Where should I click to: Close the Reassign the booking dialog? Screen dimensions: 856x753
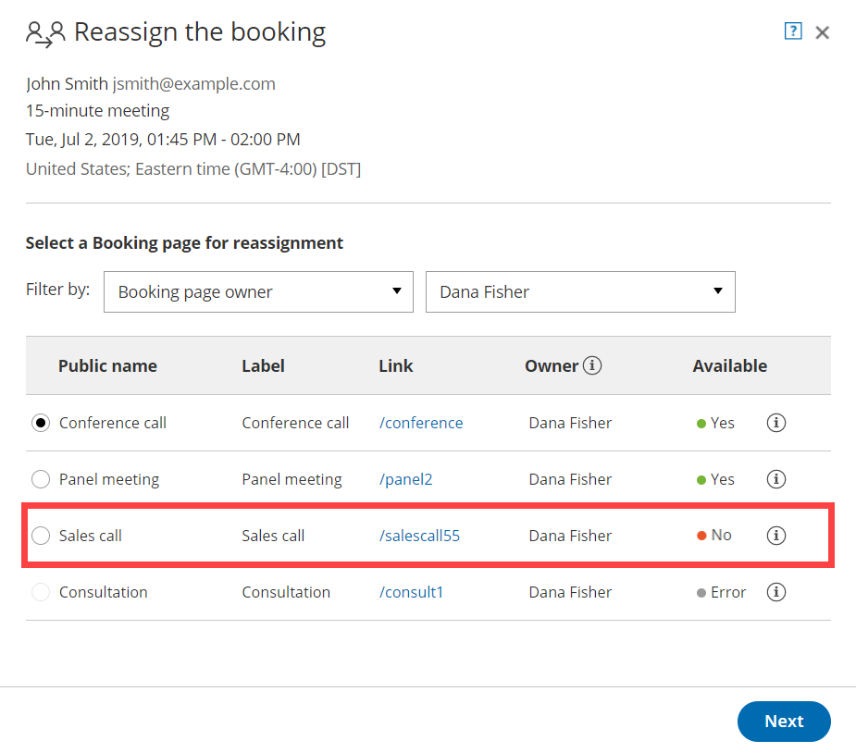[822, 32]
